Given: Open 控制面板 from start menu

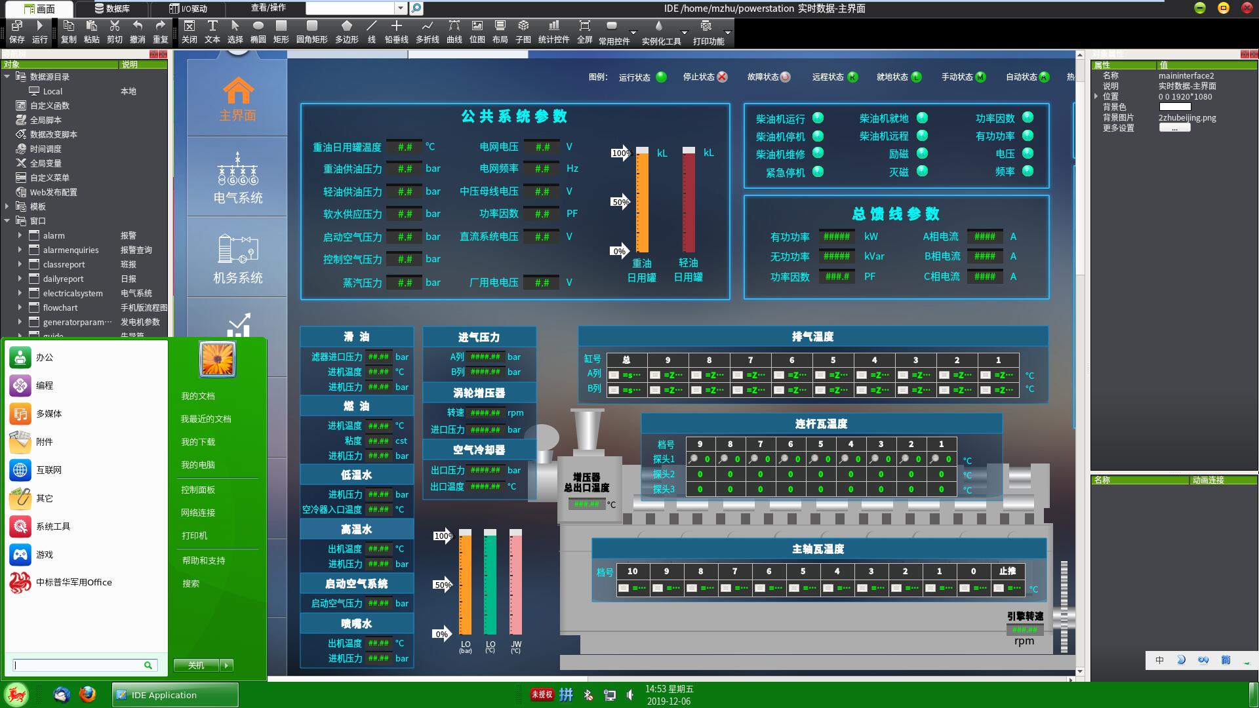Looking at the screenshot, I should (198, 490).
